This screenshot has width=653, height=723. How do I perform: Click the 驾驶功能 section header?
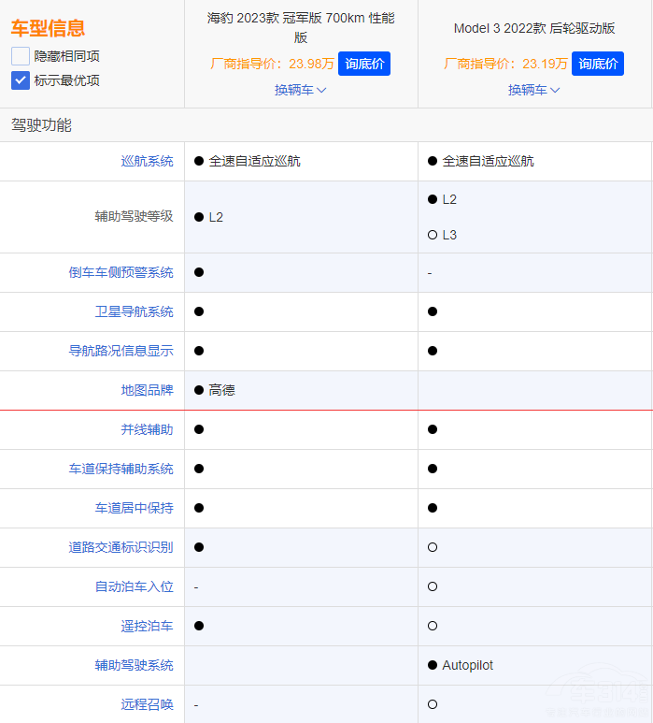click(41, 124)
